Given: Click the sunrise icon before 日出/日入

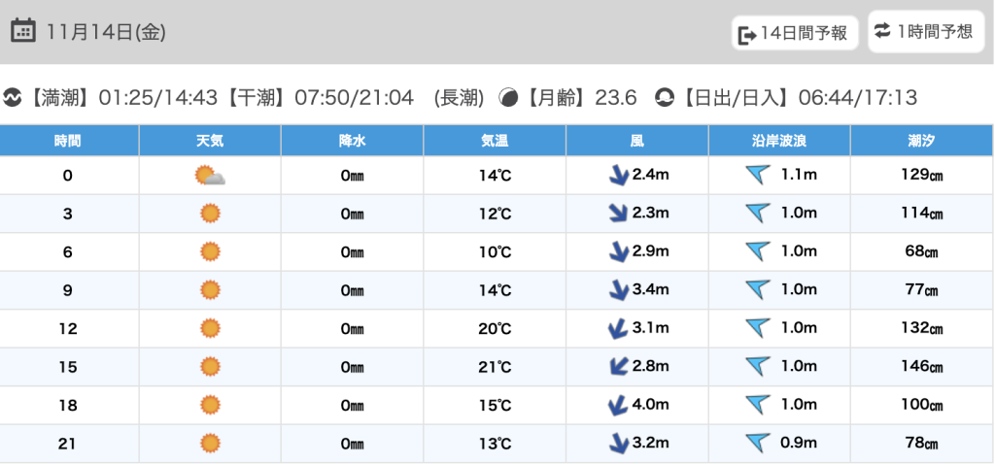Looking at the screenshot, I should (665, 97).
